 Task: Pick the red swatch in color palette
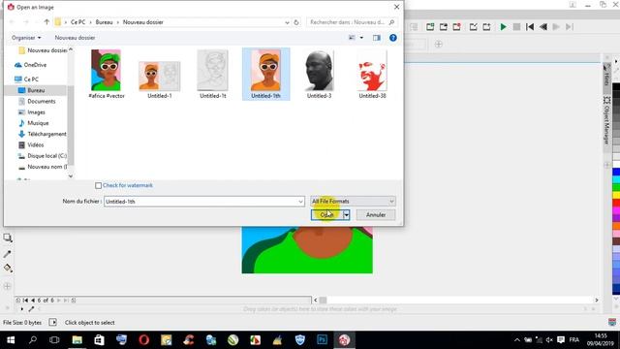click(616, 203)
